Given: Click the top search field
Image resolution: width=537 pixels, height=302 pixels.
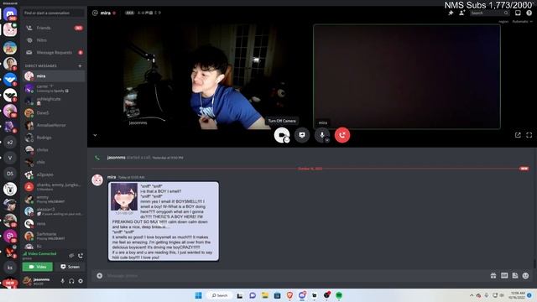Looking at the screenshot, I should point(489,13).
